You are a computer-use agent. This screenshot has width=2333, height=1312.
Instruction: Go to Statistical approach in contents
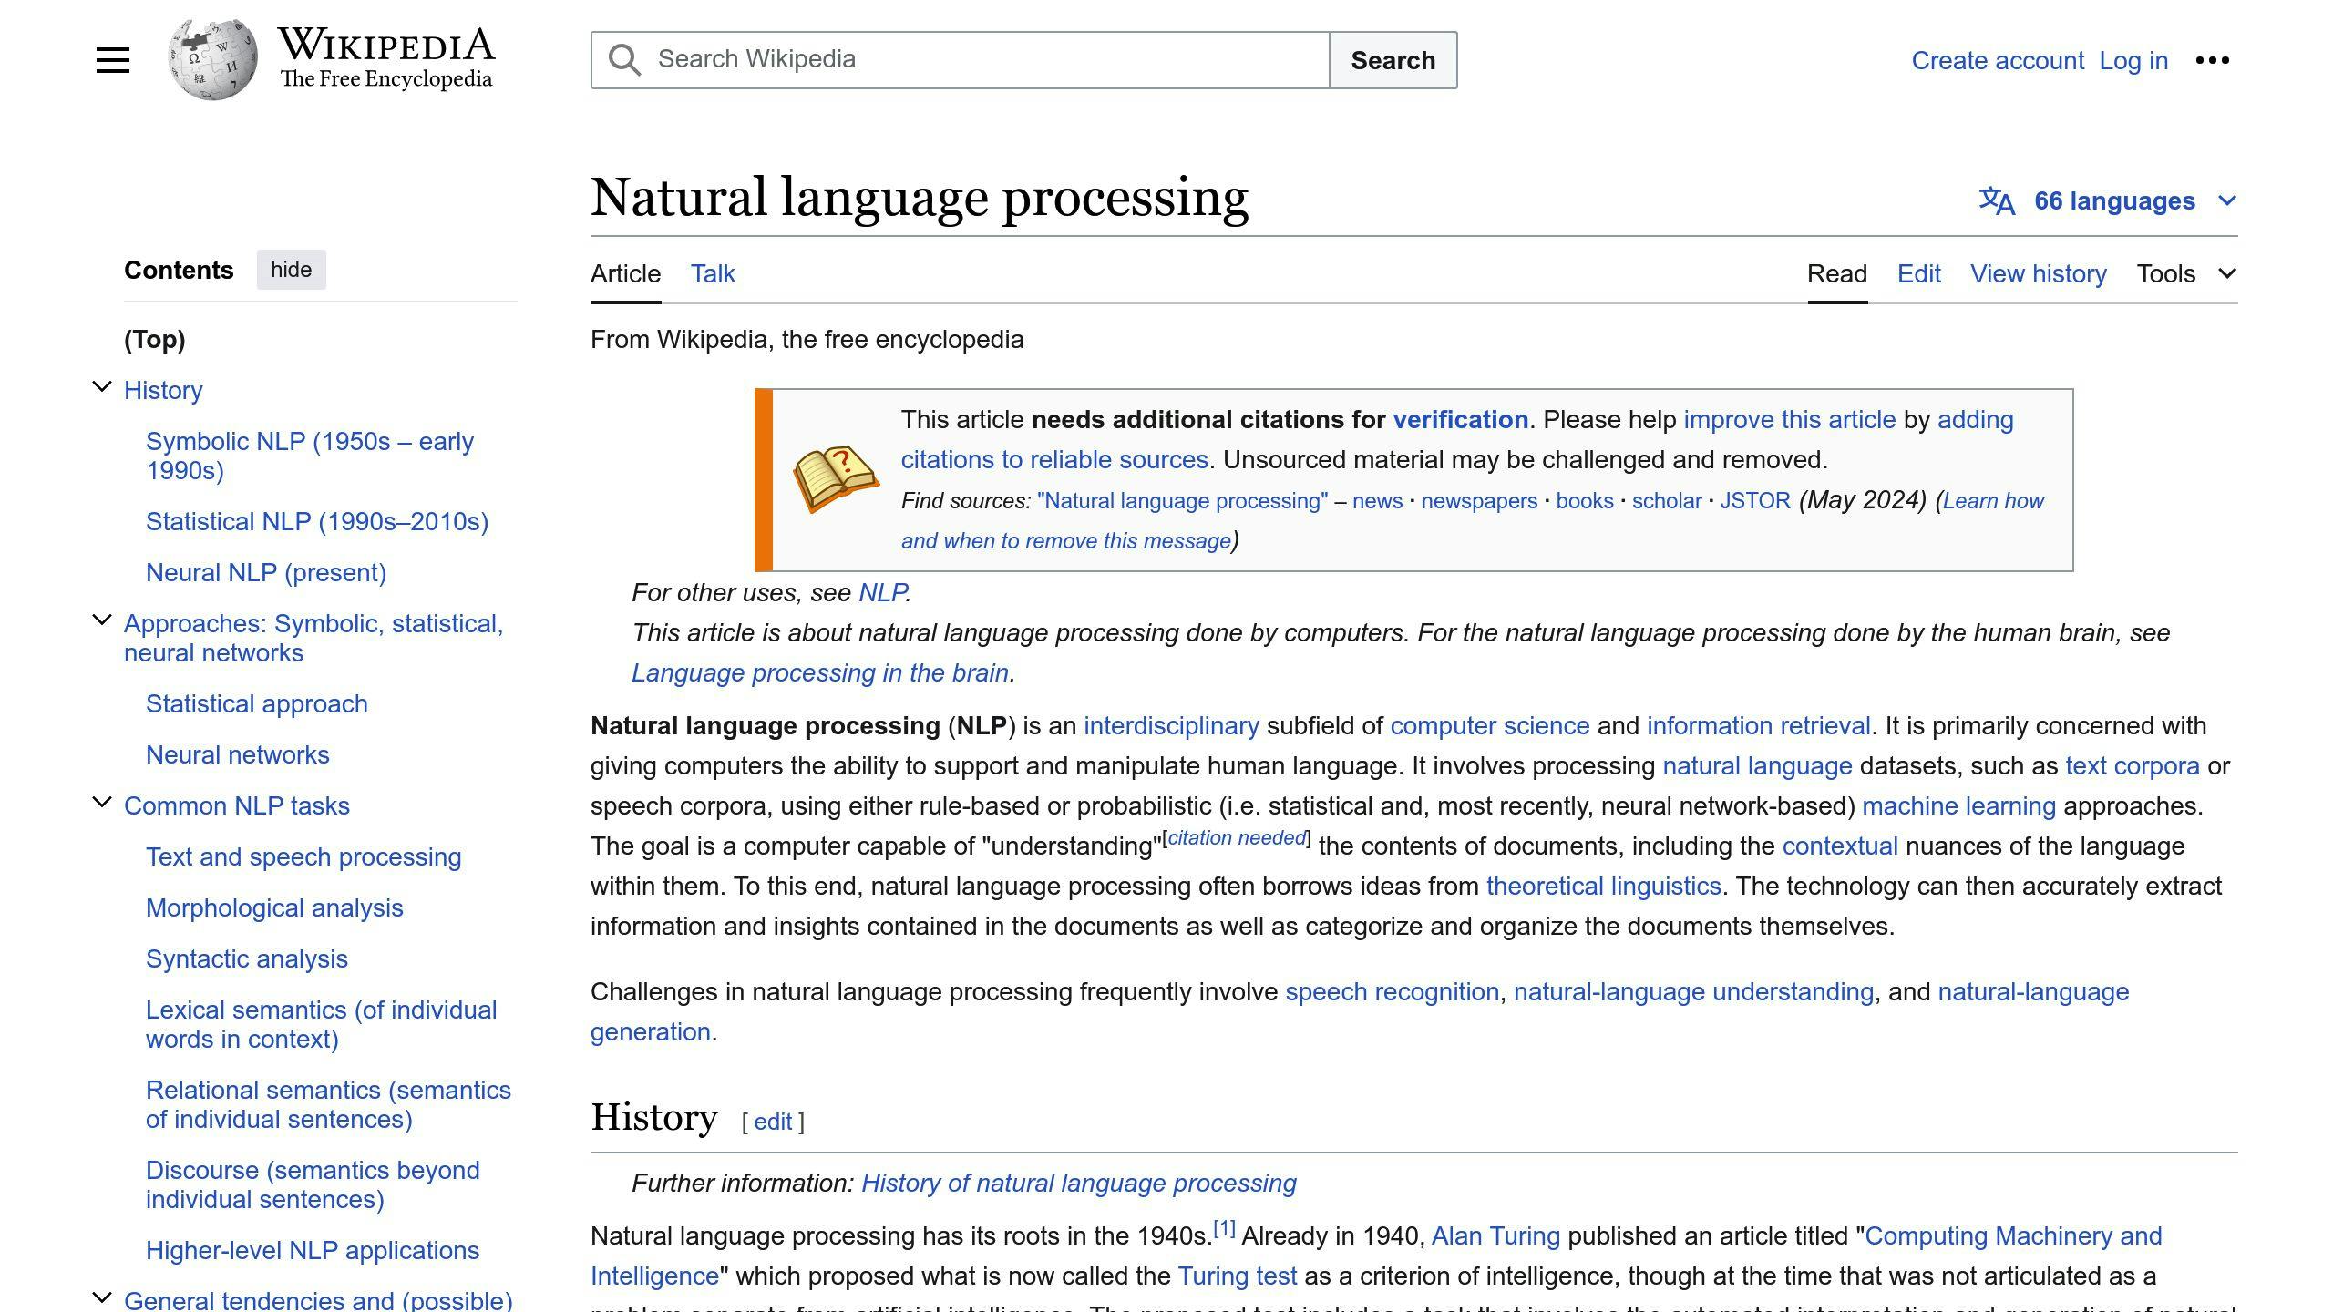(x=257, y=703)
